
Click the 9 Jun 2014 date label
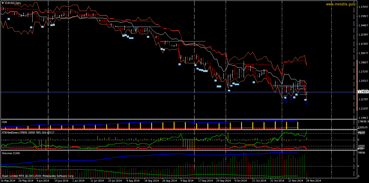click(x=43, y=181)
